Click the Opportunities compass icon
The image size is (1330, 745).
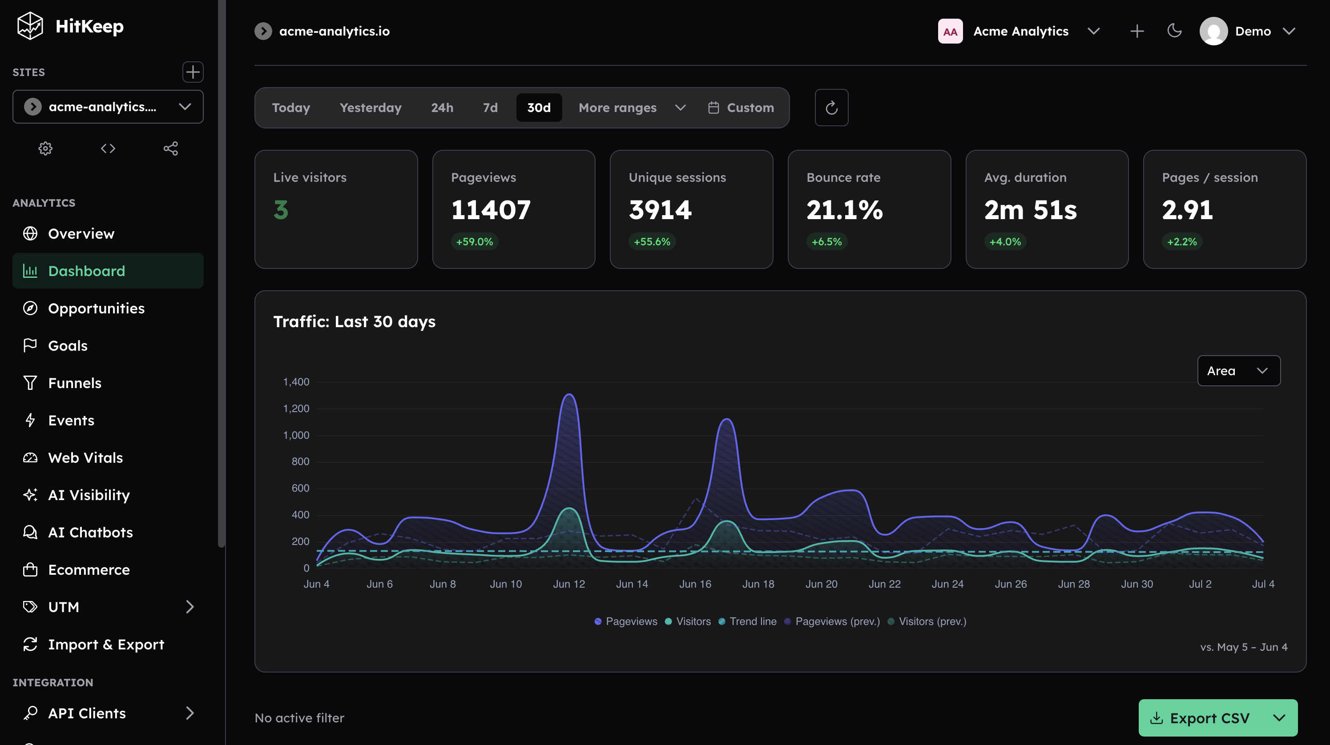point(30,308)
